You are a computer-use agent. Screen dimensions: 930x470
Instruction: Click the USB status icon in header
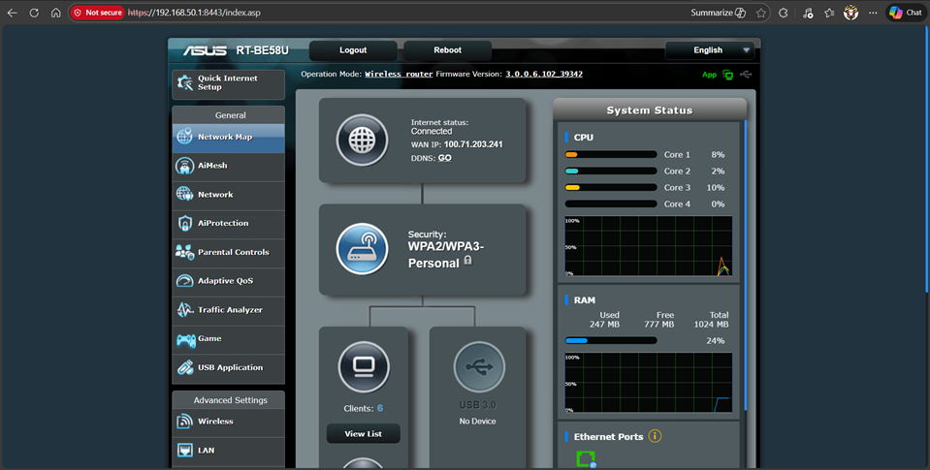[746, 75]
